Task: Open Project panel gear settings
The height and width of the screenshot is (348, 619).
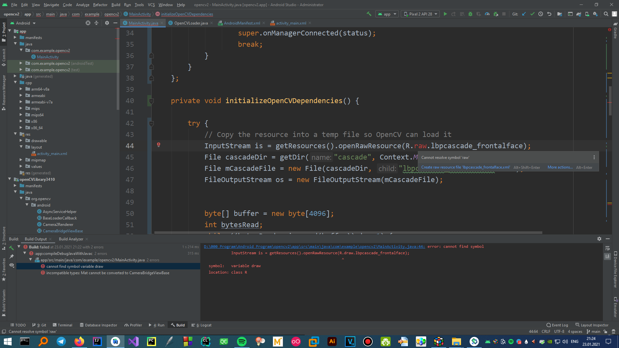Action: coord(107,23)
